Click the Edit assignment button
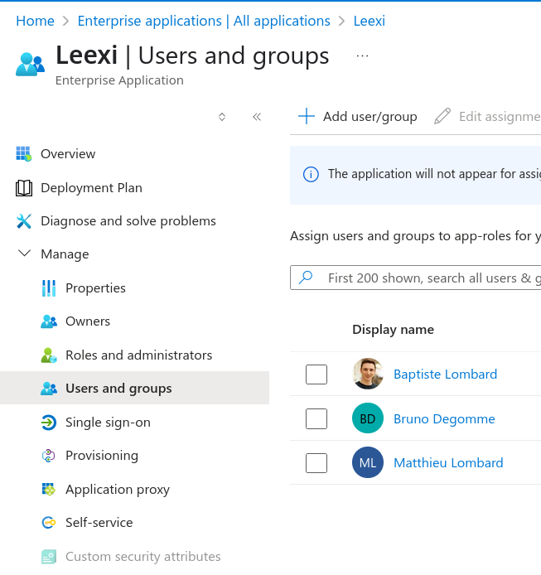This screenshot has height=575, width=541. point(487,116)
